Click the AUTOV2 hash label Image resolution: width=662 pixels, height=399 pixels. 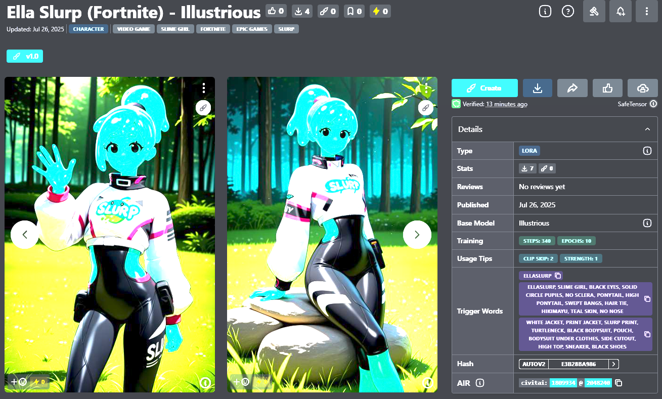click(534, 364)
